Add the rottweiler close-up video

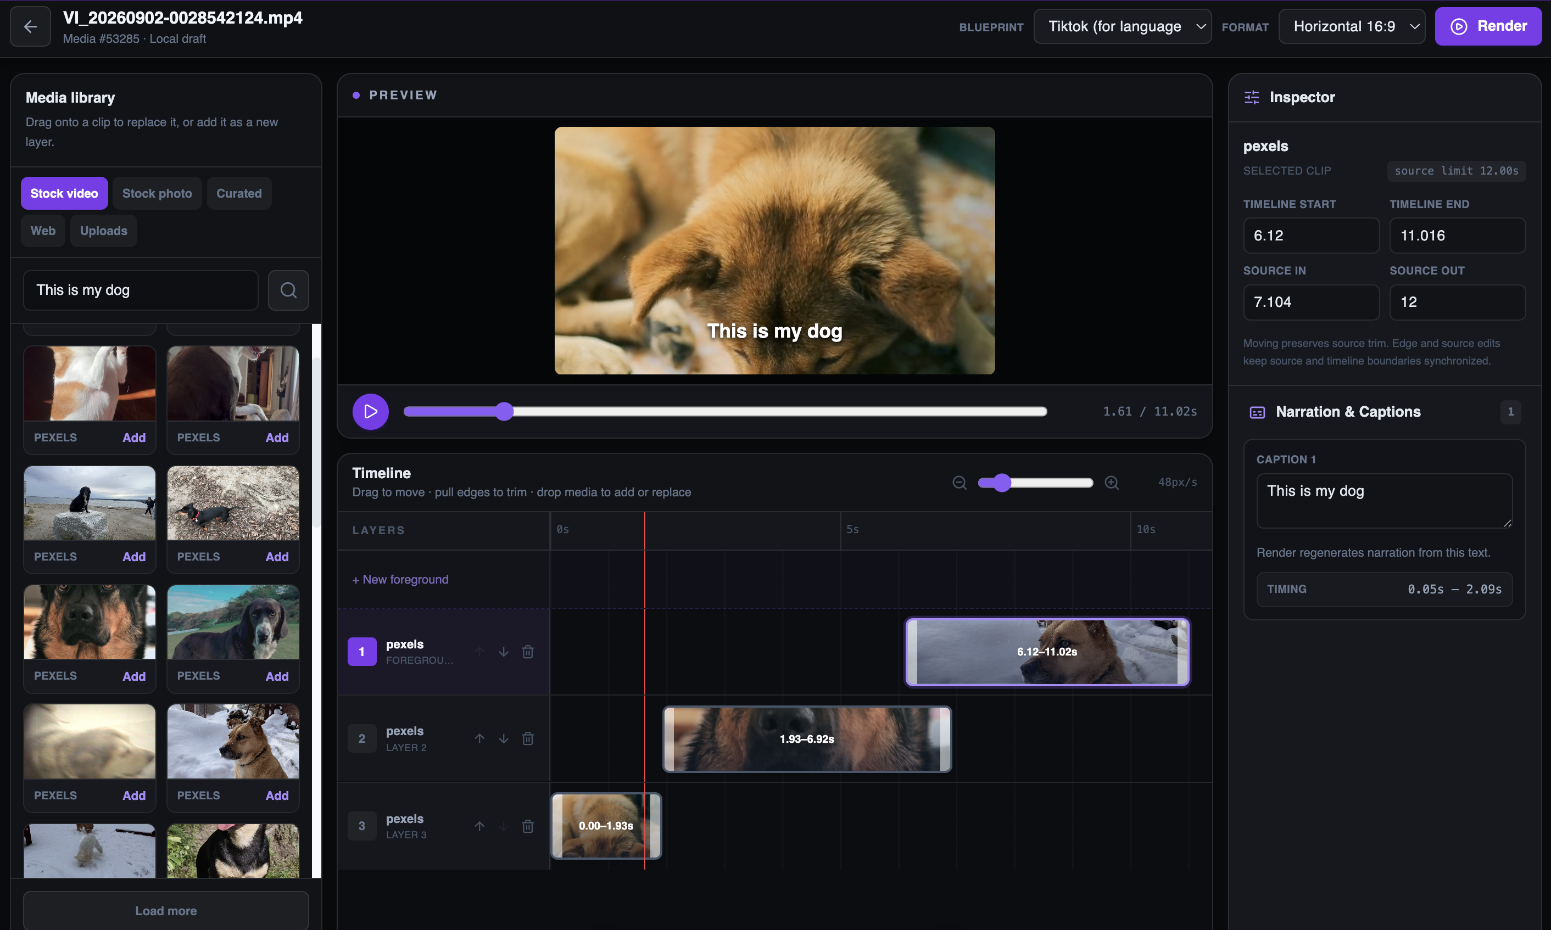pyautogui.click(x=134, y=676)
